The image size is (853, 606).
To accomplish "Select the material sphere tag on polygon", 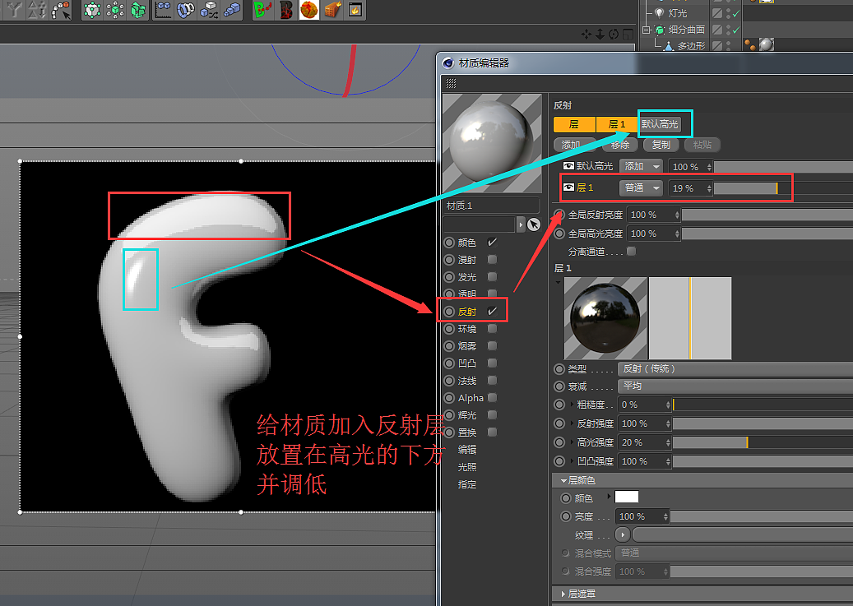I will [766, 44].
